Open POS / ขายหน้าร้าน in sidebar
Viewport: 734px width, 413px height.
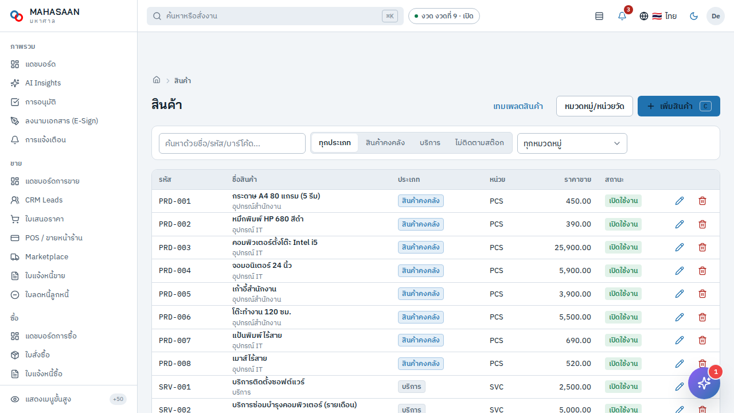tap(69, 238)
